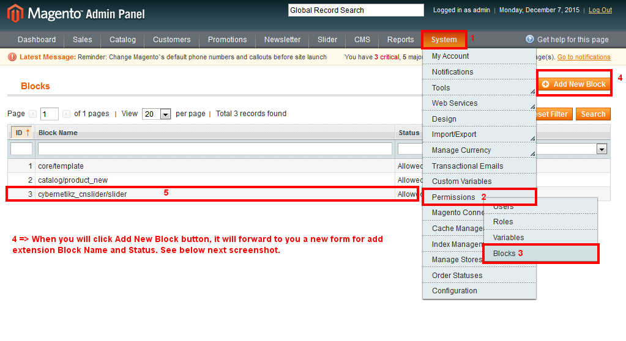Screen dimensions: 626x341
Task: Click the Latest Message alert icon
Action: [x=12, y=57]
